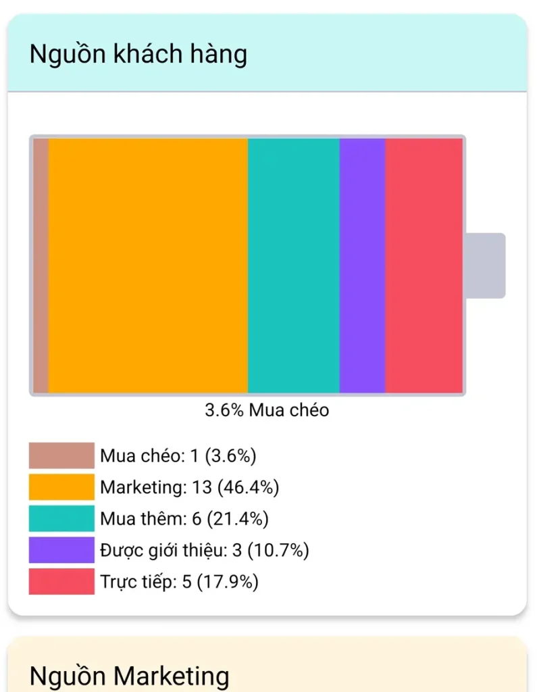Click the red Trực tiếp legend swatch
The image size is (537, 692).
tap(61, 582)
